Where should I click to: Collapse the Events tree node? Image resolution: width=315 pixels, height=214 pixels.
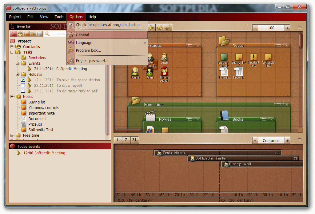[18, 63]
